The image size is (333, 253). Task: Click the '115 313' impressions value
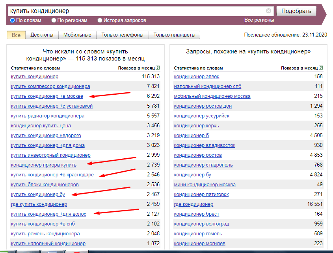151,77
